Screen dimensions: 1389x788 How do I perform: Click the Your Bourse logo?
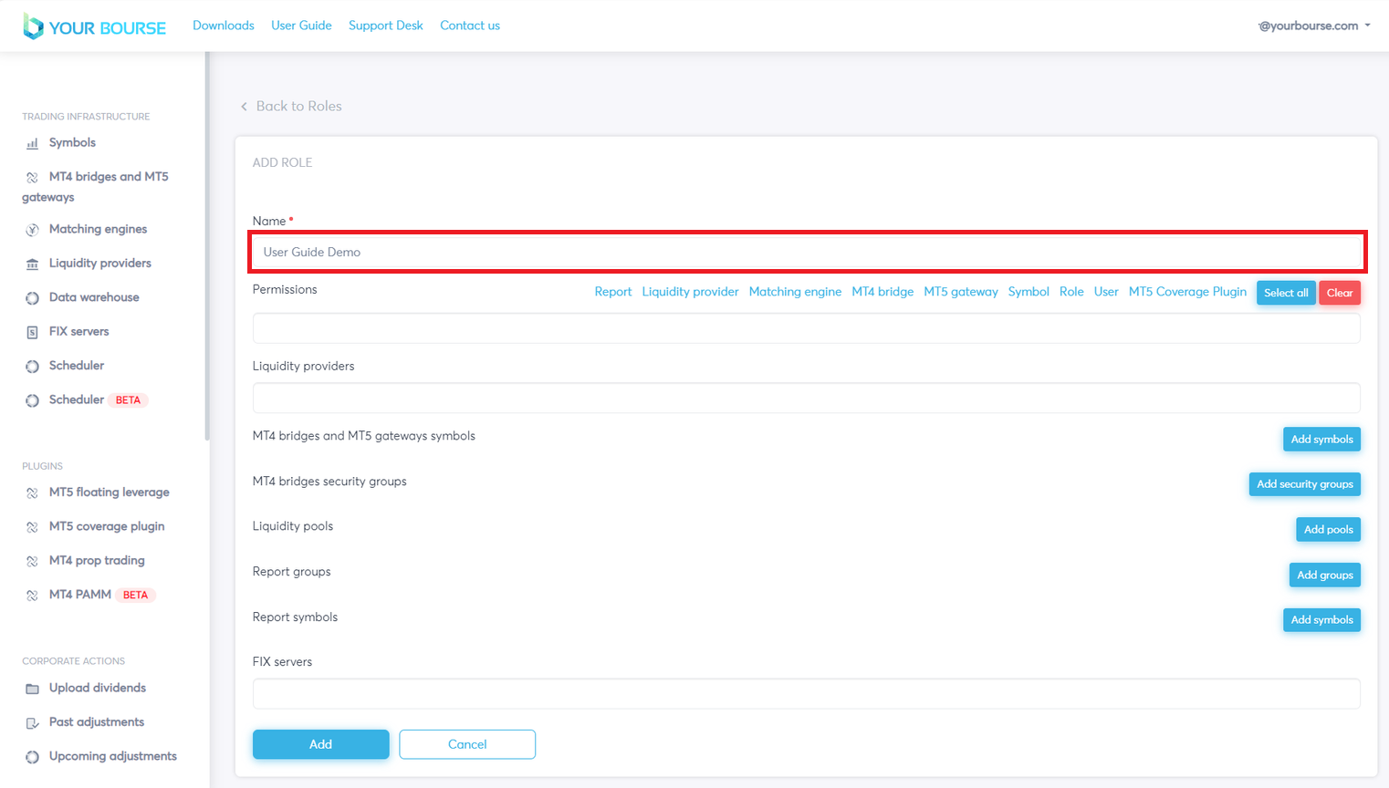click(94, 26)
